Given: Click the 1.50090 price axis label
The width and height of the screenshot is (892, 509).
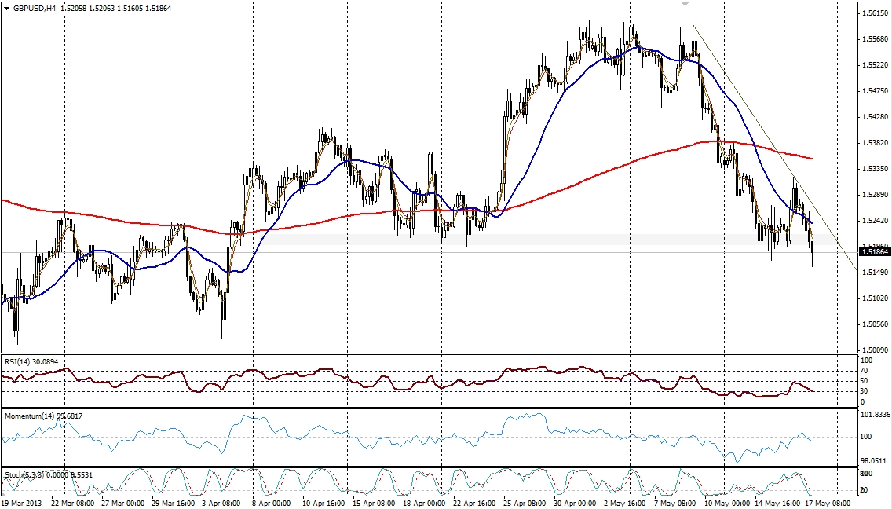Looking at the screenshot, I should point(874,350).
